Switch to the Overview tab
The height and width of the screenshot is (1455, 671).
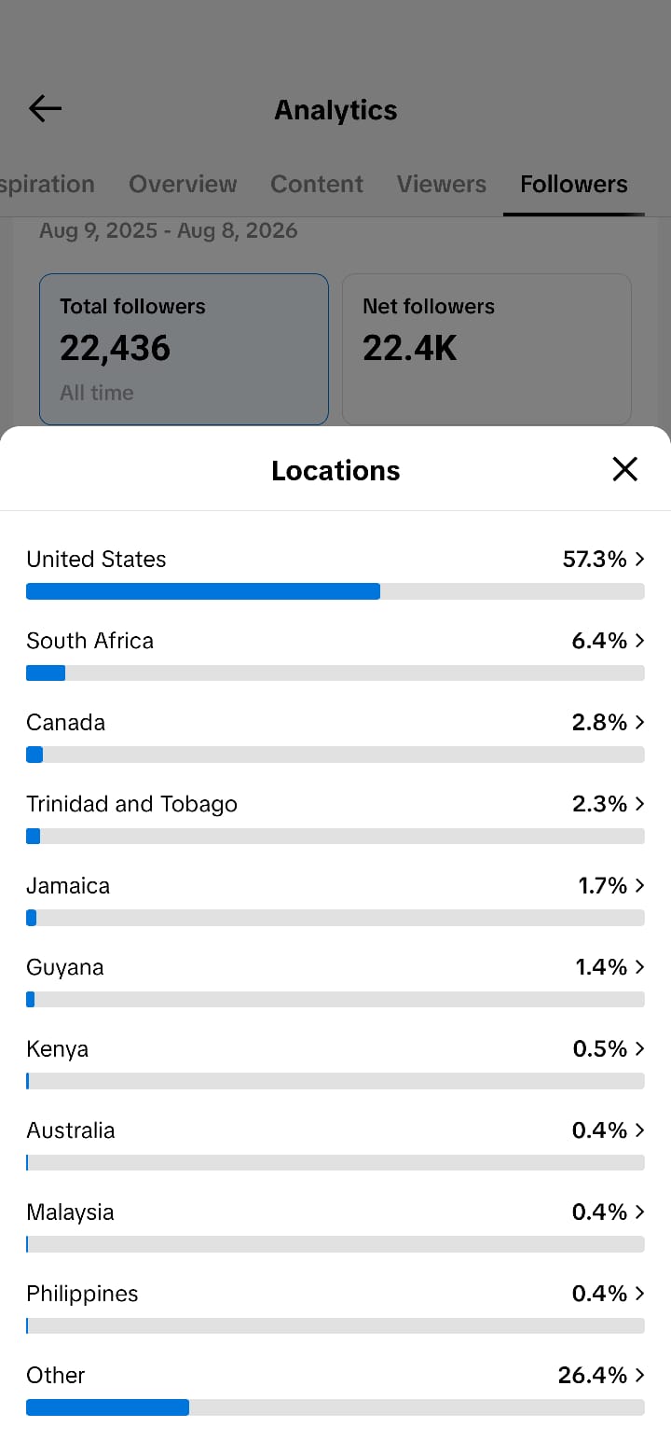(183, 184)
